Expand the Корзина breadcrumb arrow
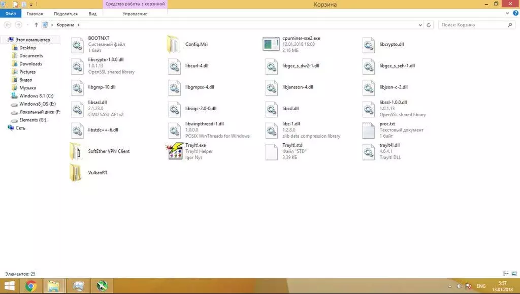This screenshot has height=294, width=520. pos(78,25)
